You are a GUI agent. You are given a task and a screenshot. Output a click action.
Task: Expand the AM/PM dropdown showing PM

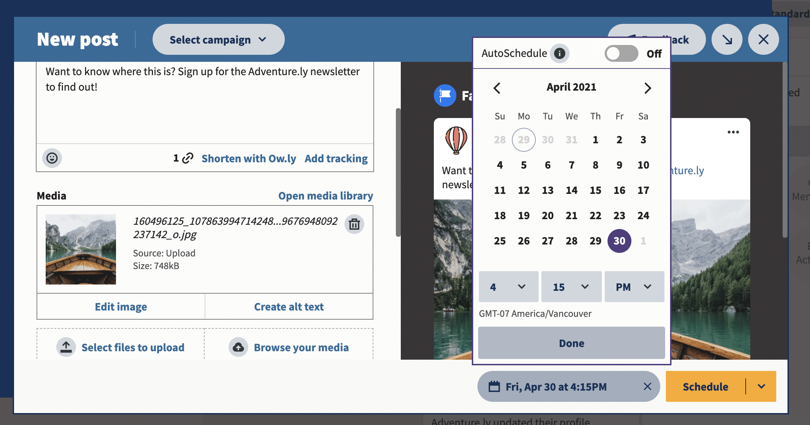pyautogui.click(x=635, y=286)
